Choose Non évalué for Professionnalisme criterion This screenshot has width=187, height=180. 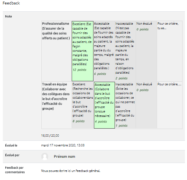146,51
